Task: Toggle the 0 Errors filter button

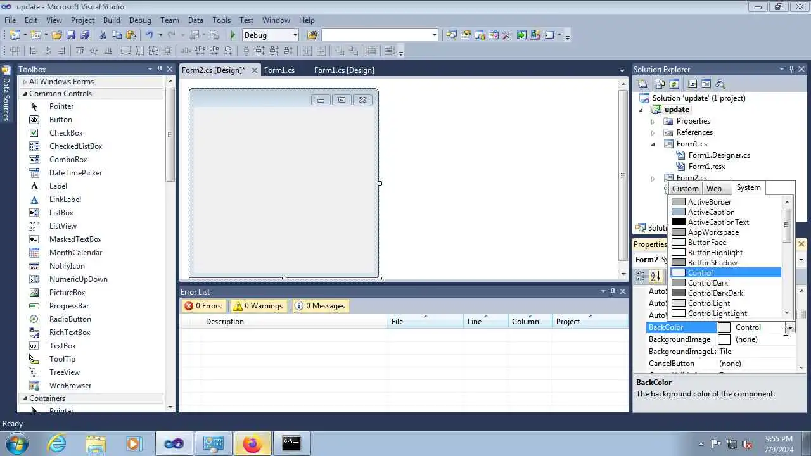Action: pos(203,306)
